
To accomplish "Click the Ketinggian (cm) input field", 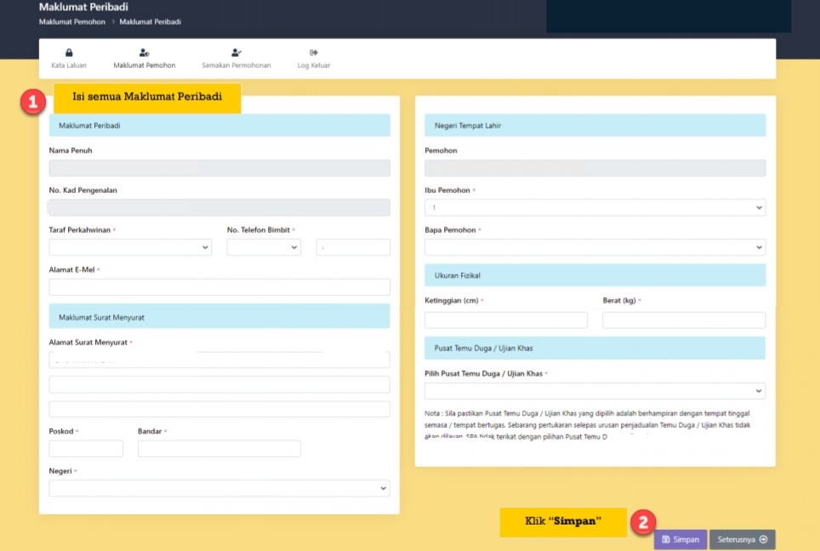I will (x=505, y=320).
